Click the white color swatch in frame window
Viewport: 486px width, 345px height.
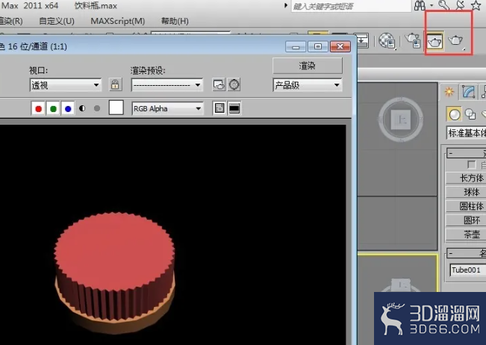116,108
